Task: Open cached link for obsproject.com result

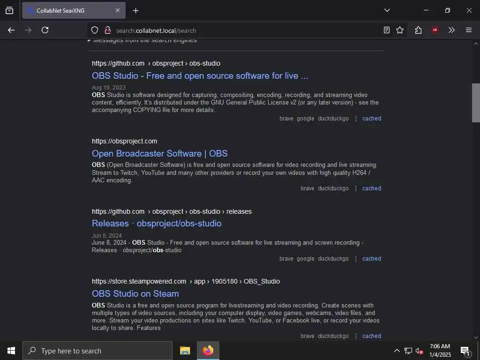Action: 372,188
